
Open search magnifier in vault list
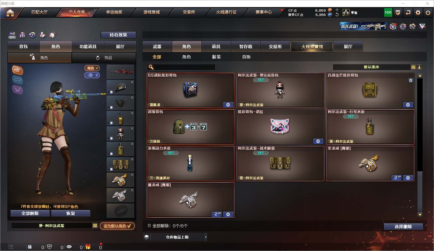pos(151,67)
